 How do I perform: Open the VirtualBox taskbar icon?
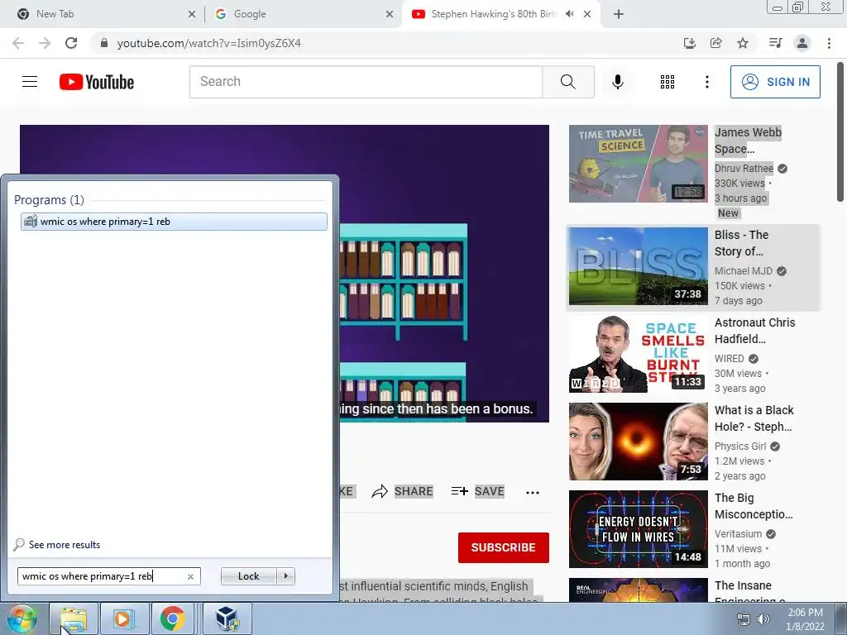227,618
